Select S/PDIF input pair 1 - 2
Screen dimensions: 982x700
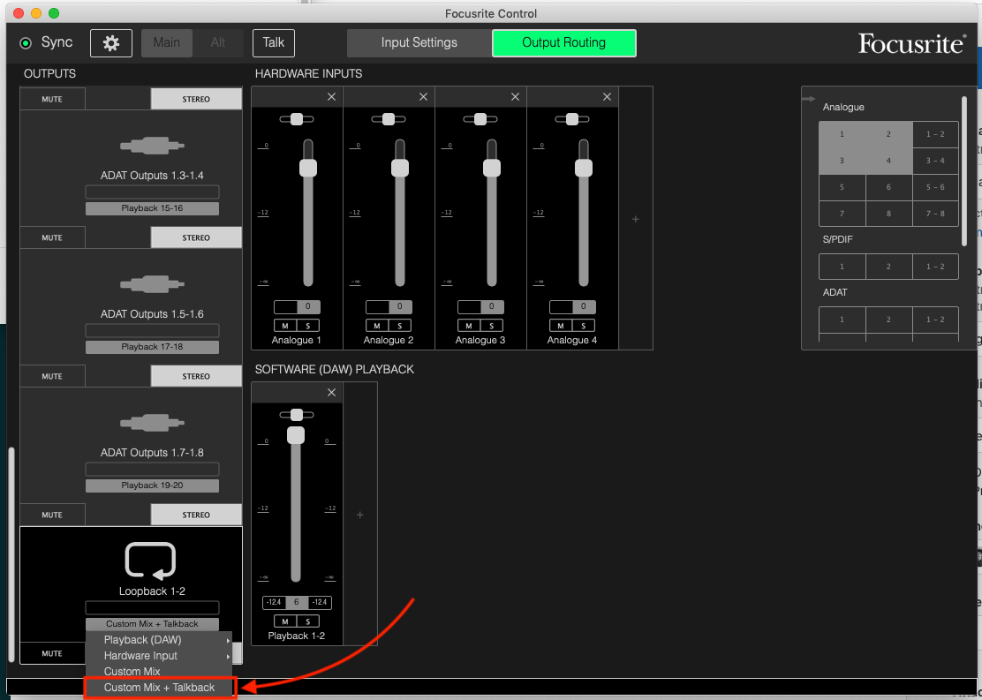936,267
